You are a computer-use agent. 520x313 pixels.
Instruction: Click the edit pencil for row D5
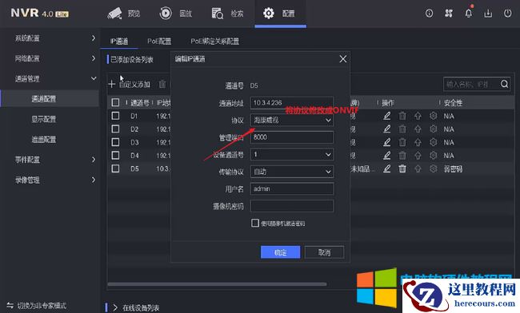point(386,168)
